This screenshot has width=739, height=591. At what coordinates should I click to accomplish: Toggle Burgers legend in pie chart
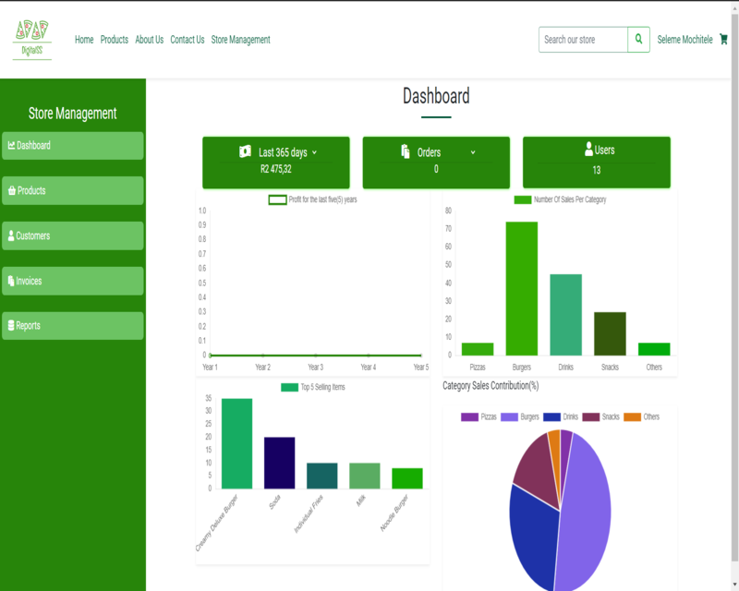point(520,417)
